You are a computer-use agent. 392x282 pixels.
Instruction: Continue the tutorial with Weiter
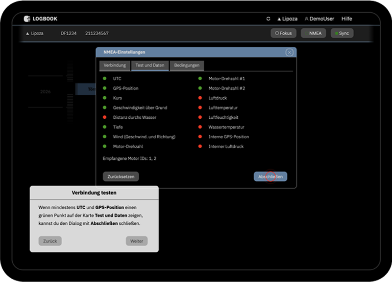coord(136,241)
